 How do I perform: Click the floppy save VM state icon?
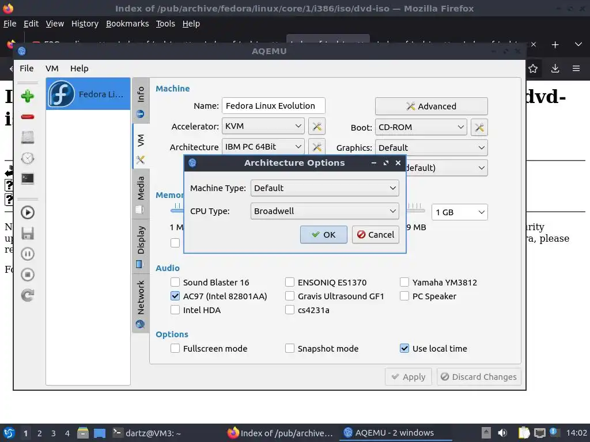pyautogui.click(x=28, y=234)
